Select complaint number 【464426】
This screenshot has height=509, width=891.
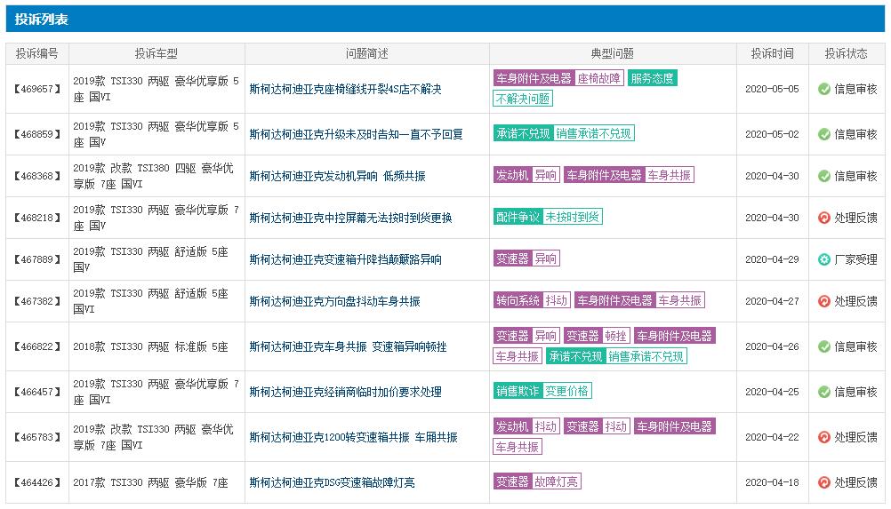[37, 483]
